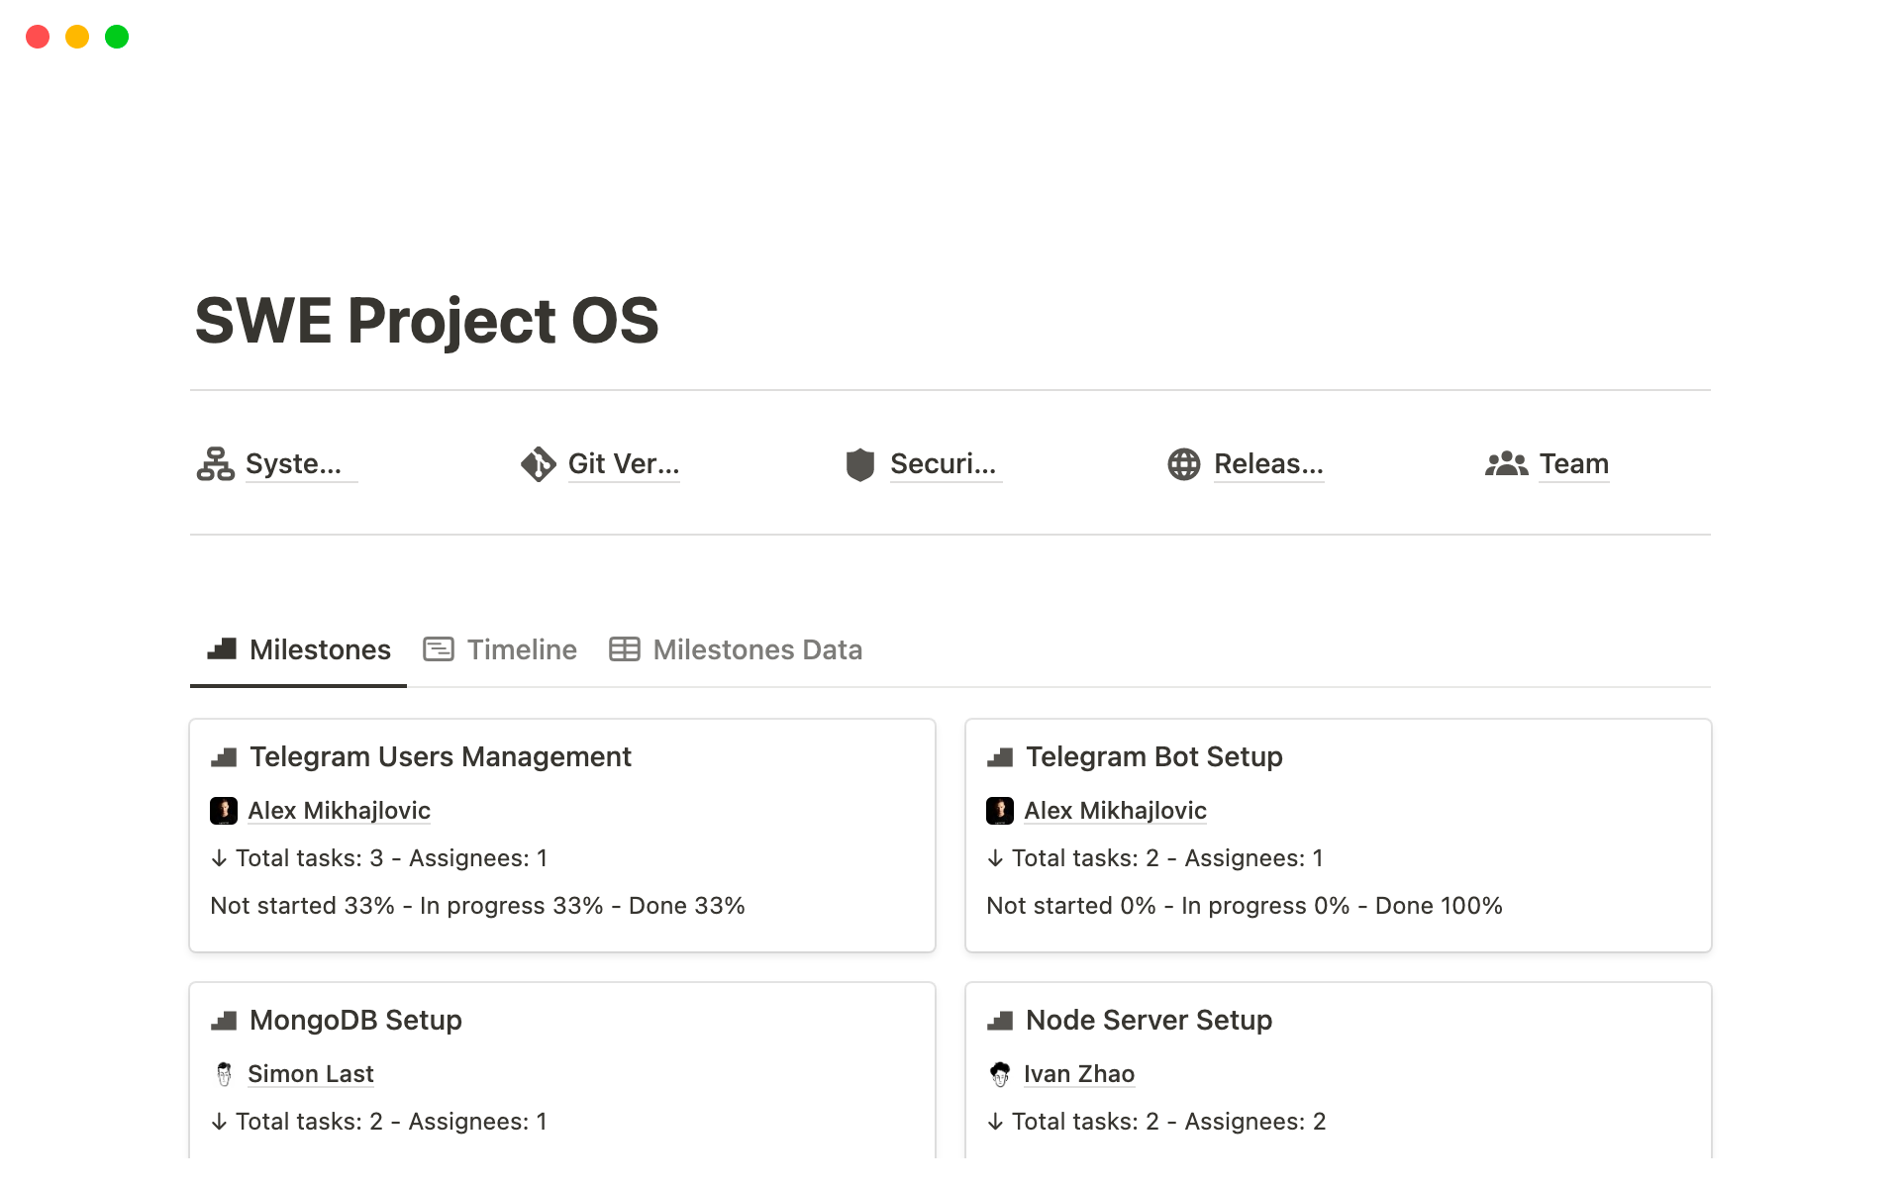Open the Team page link

click(x=1573, y=463)
